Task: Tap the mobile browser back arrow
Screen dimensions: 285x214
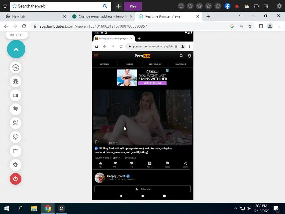Action: (105, 46)
